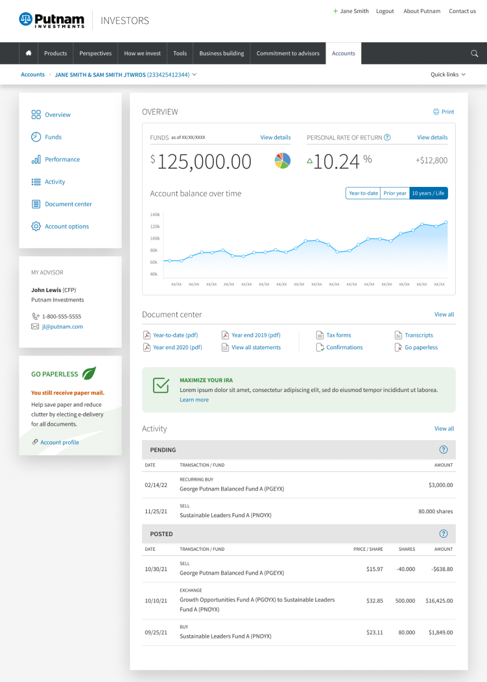Open the View all statements link
Image resolution: width=487 pixels, height=682 pixels.
pos(257,347)
